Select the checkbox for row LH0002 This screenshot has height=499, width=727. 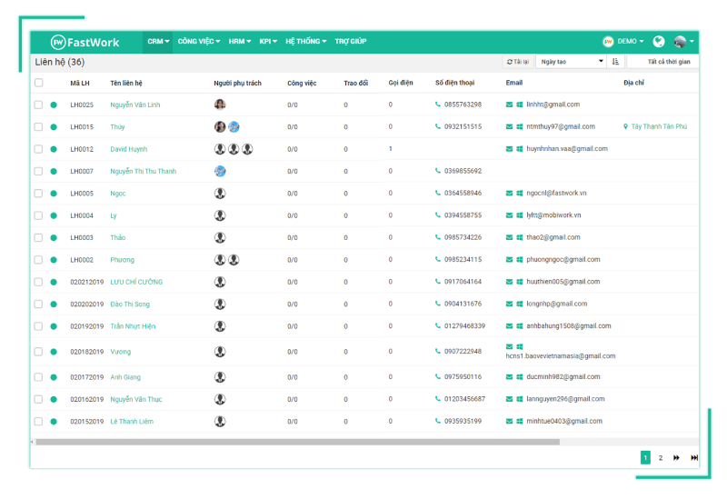[x=38, y=260]
